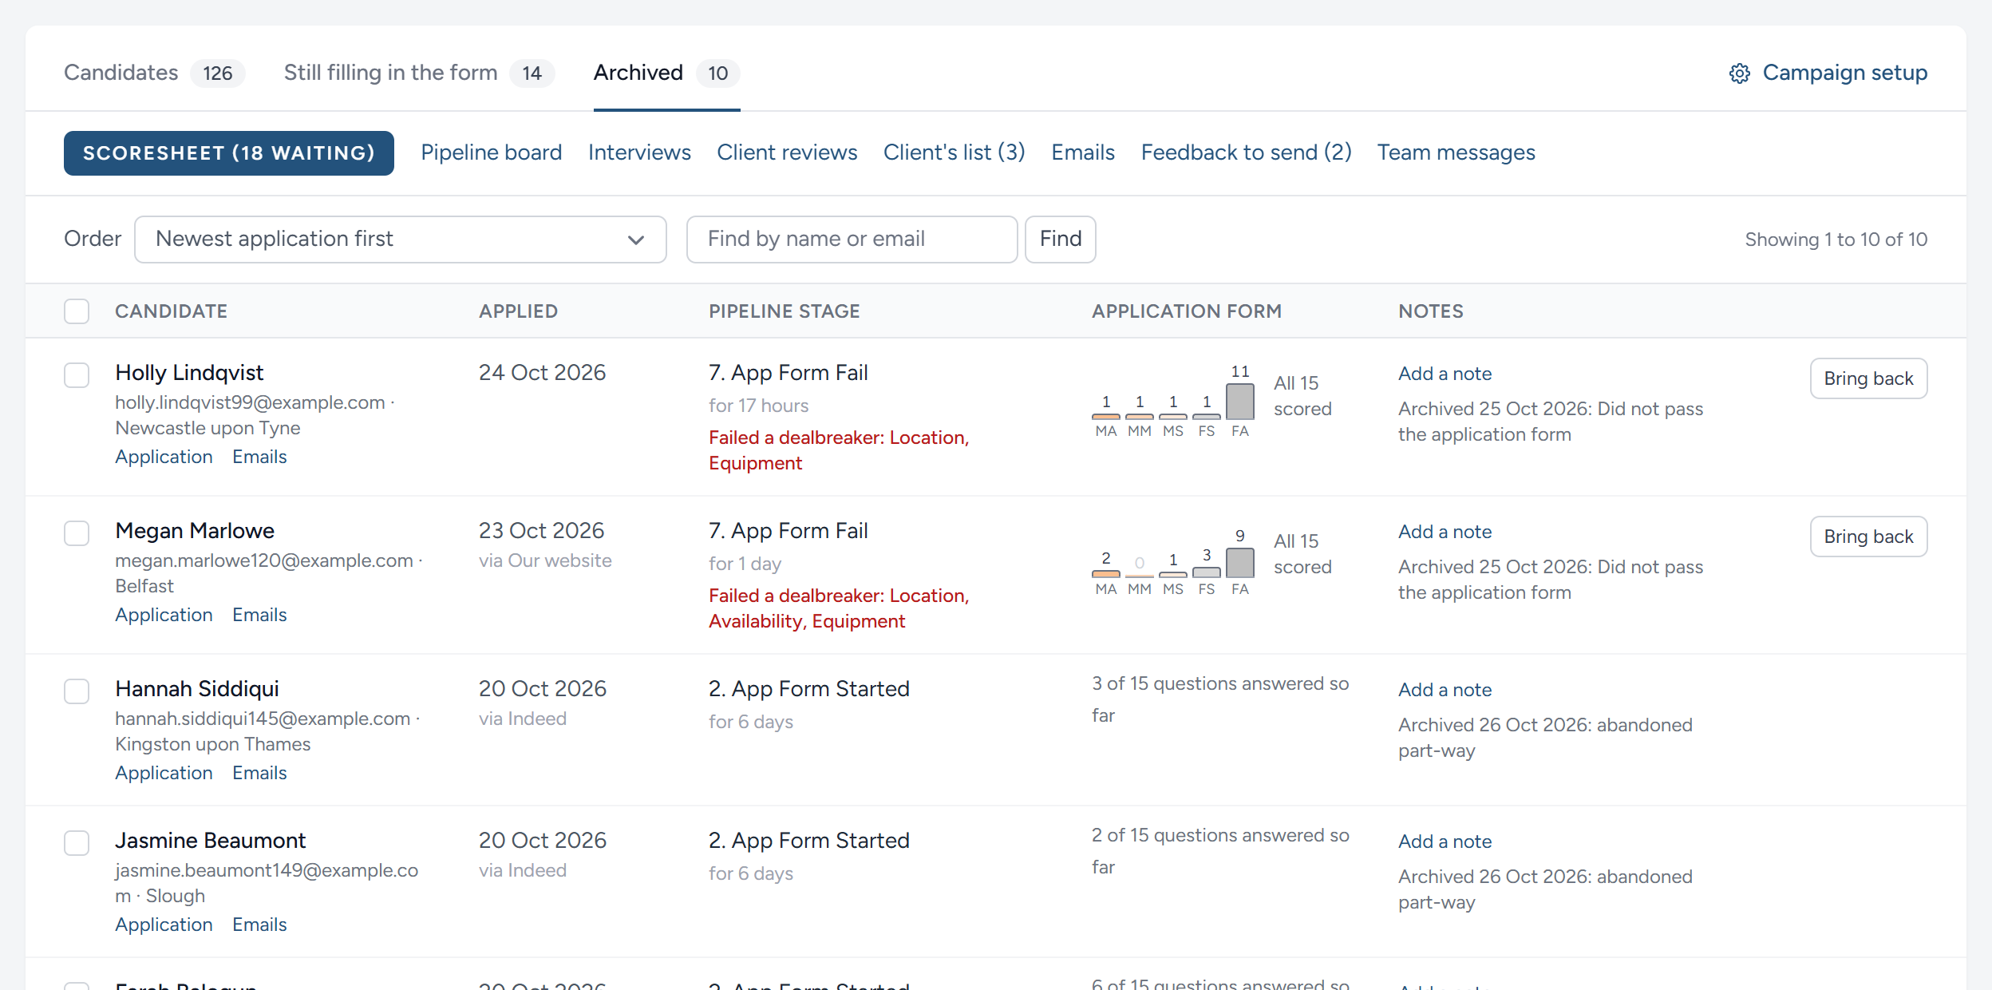Check the box for Jasmine Beaumont
The height and width of the screenshot is (990, 1992).
pos(77,843)
